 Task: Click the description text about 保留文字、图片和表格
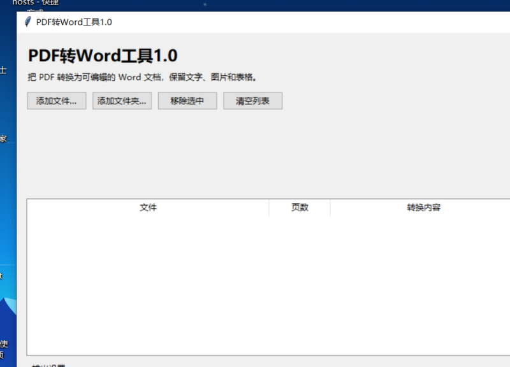[x=142, y=77]
